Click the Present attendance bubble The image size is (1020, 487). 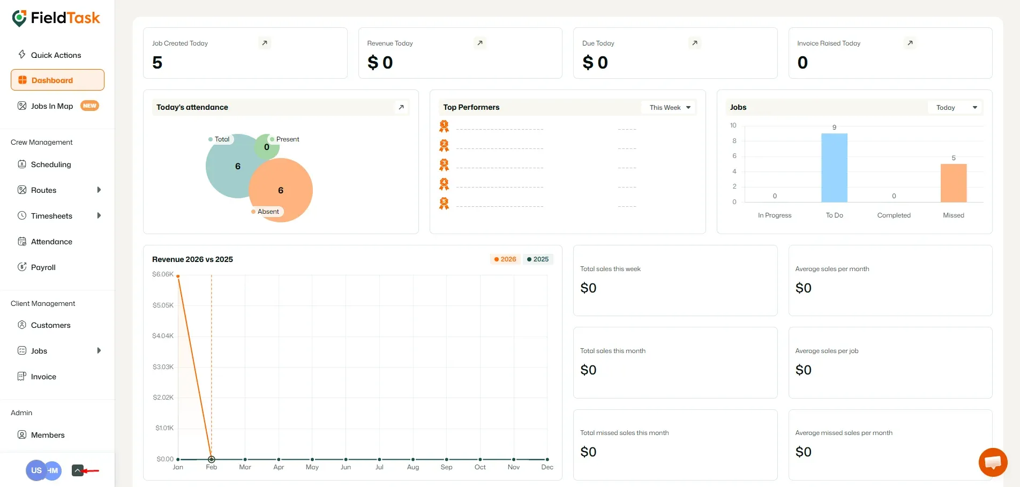point(267,147)
